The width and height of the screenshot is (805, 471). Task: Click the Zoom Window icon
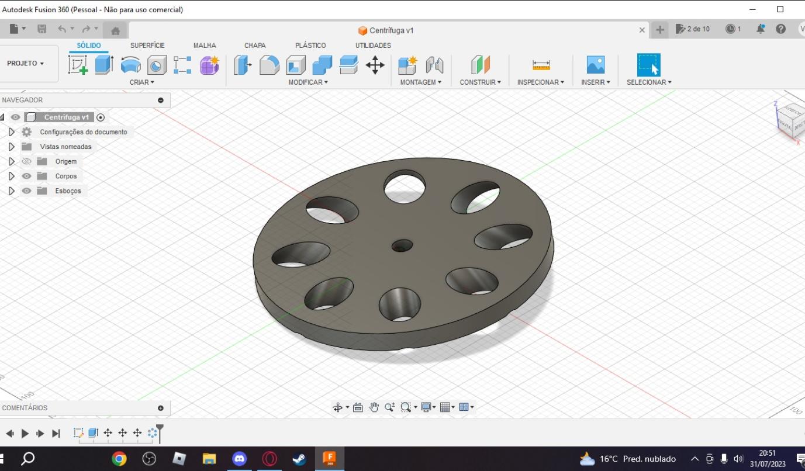pos(406,407)
